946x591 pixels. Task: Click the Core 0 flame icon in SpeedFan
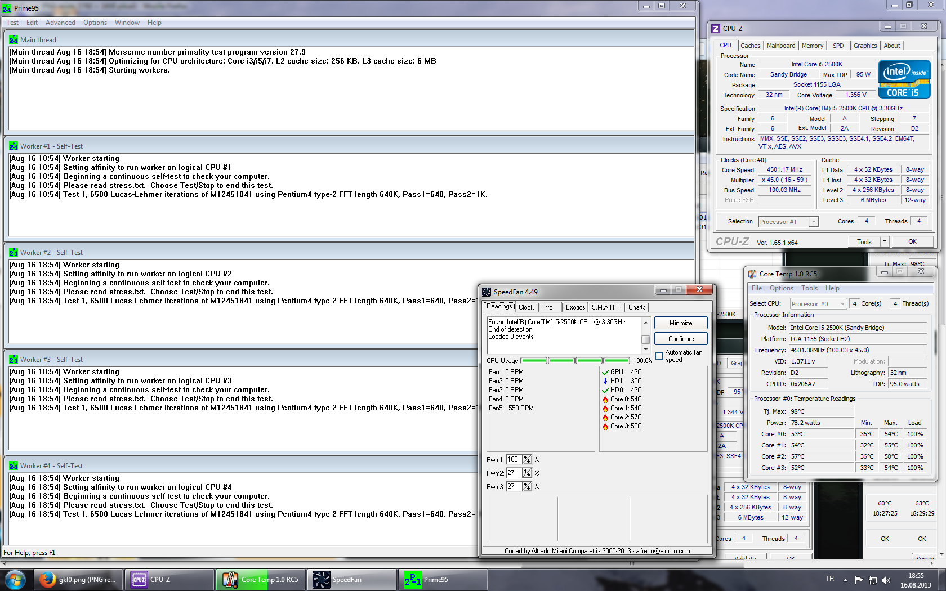[x=605, y=399]
